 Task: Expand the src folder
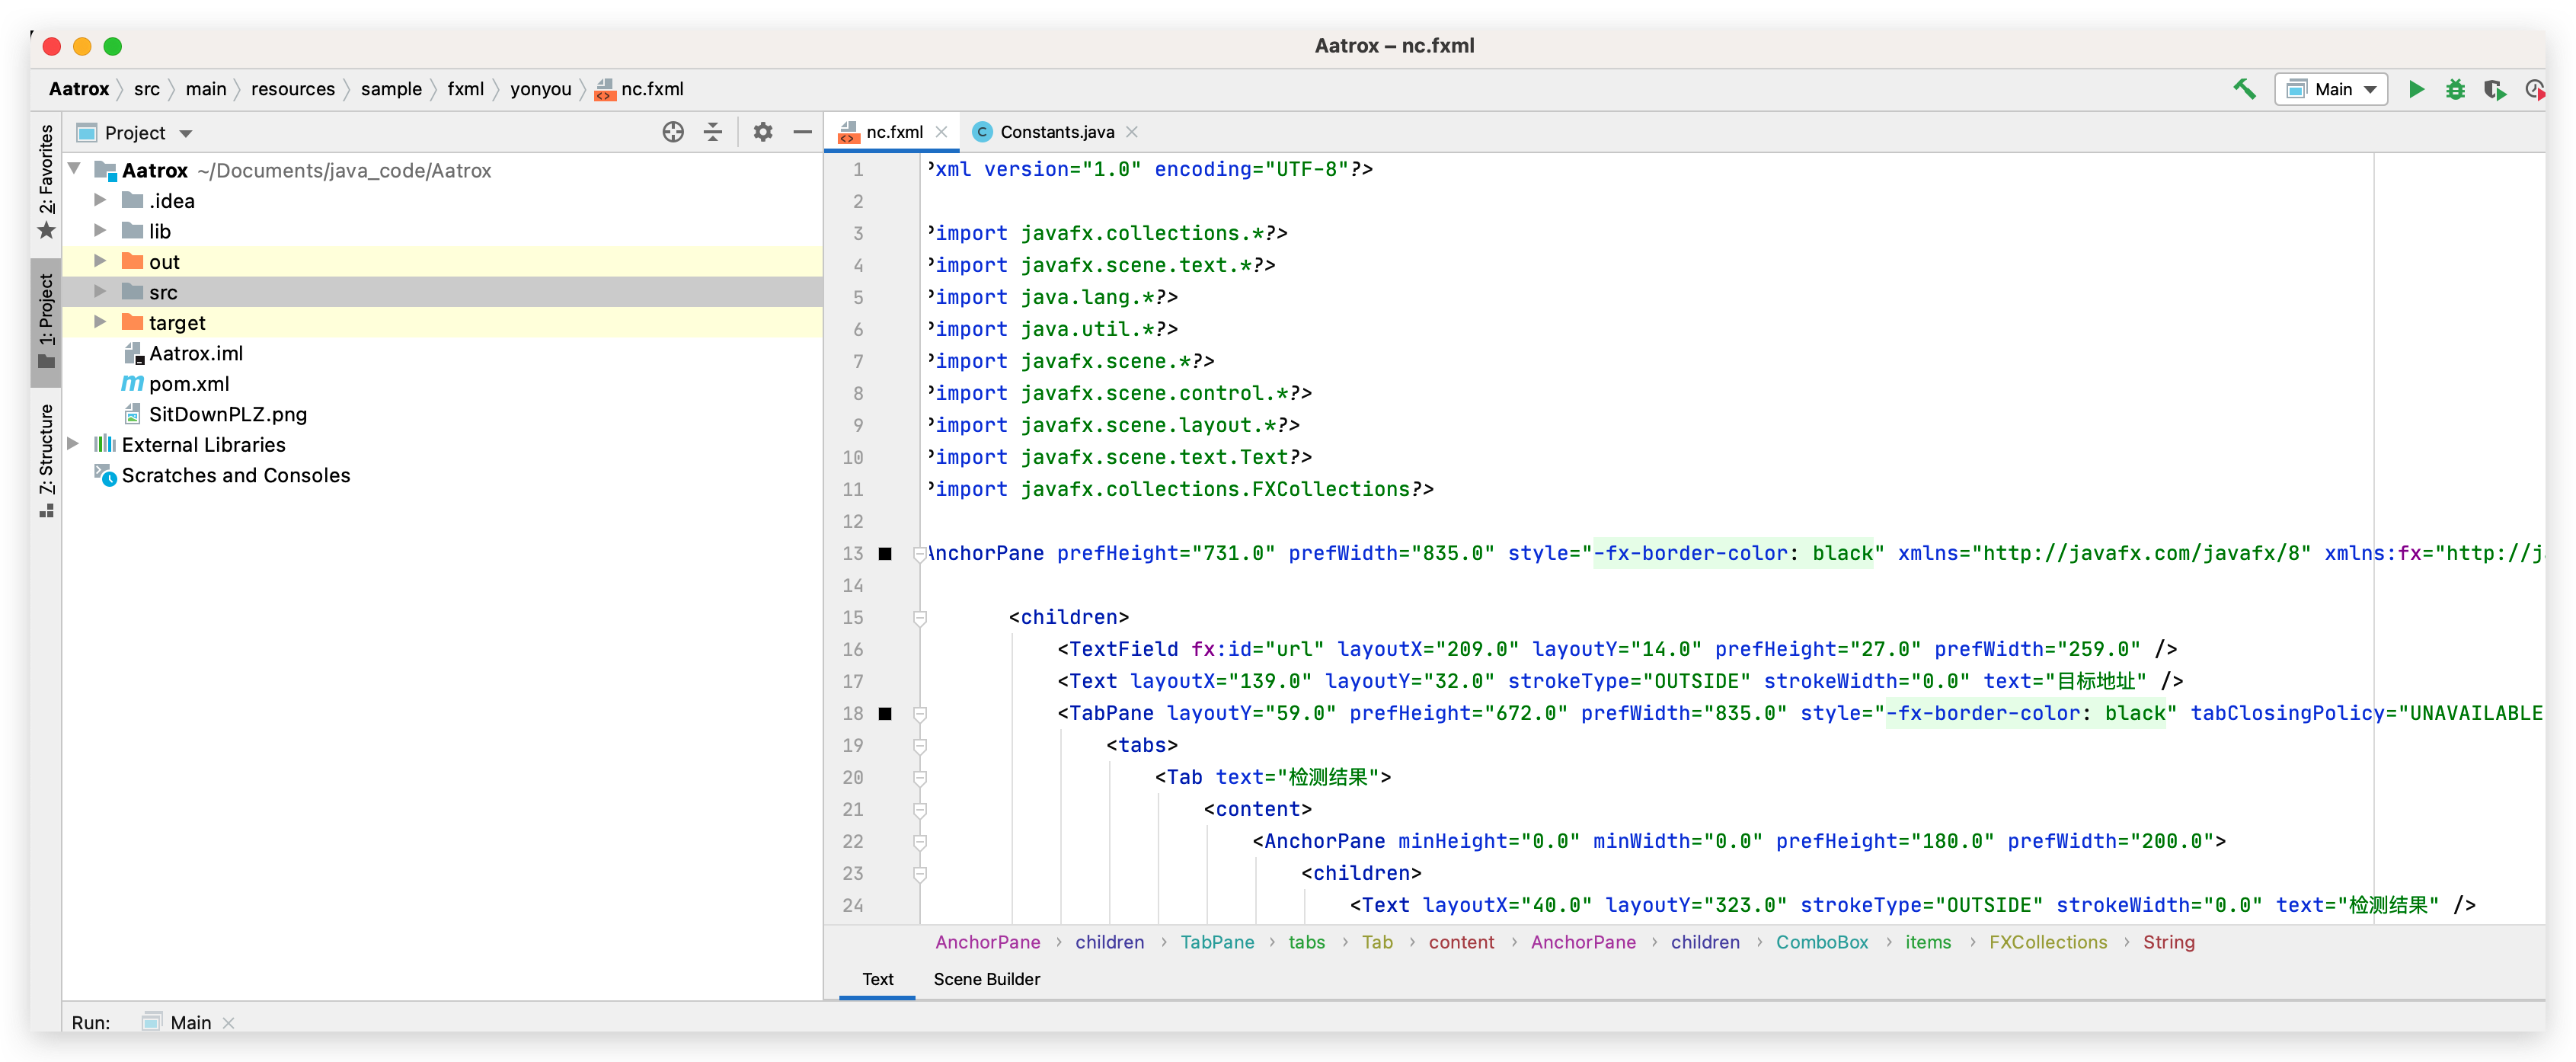click(100, 292)
